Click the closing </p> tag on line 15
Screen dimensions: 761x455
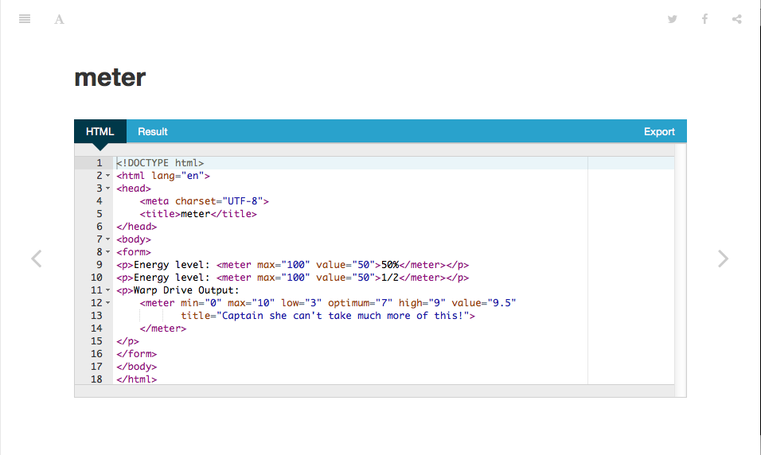click(127, 341)
